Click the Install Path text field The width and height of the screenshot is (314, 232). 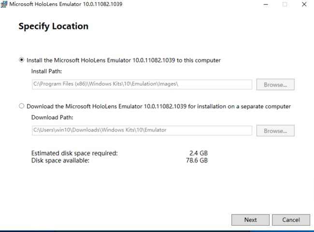pos(142,85)
